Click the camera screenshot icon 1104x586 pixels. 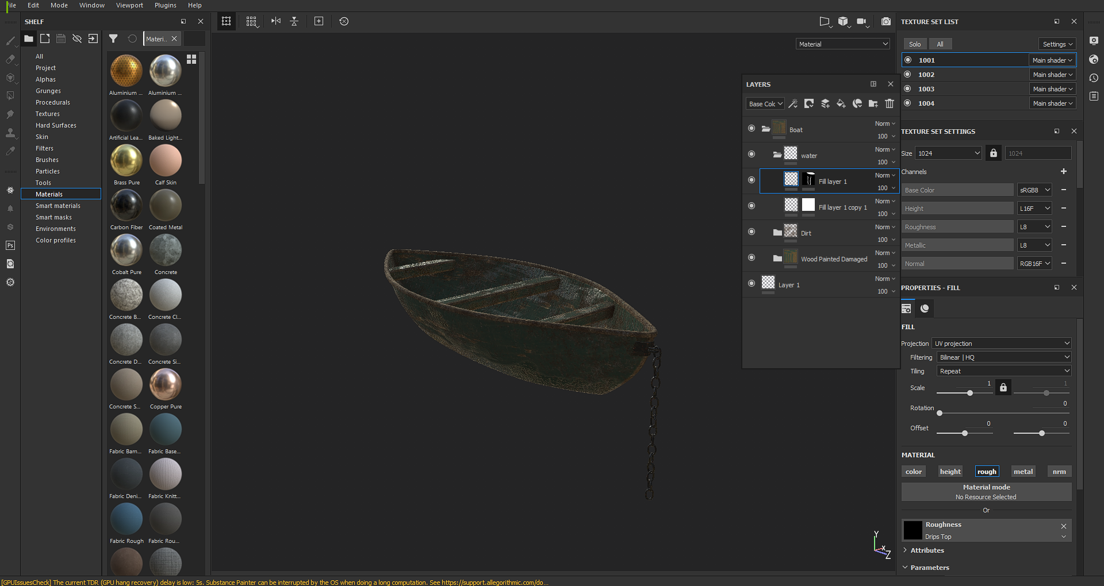pos(886,21)
